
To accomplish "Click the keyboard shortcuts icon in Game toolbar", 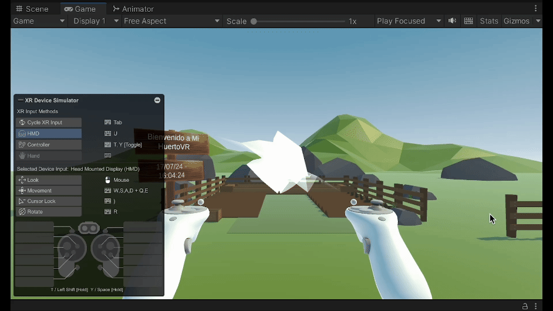I will coord(468,21).
